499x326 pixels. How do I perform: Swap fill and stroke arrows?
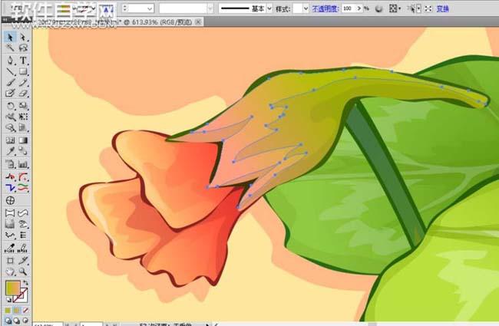[27, 282]
